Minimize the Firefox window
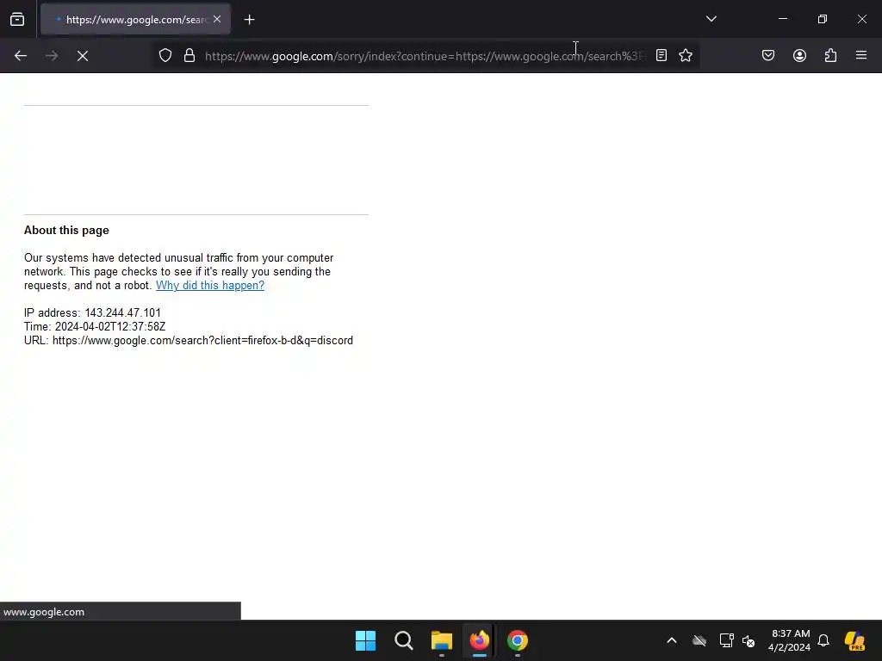 (x=782, y=19)
